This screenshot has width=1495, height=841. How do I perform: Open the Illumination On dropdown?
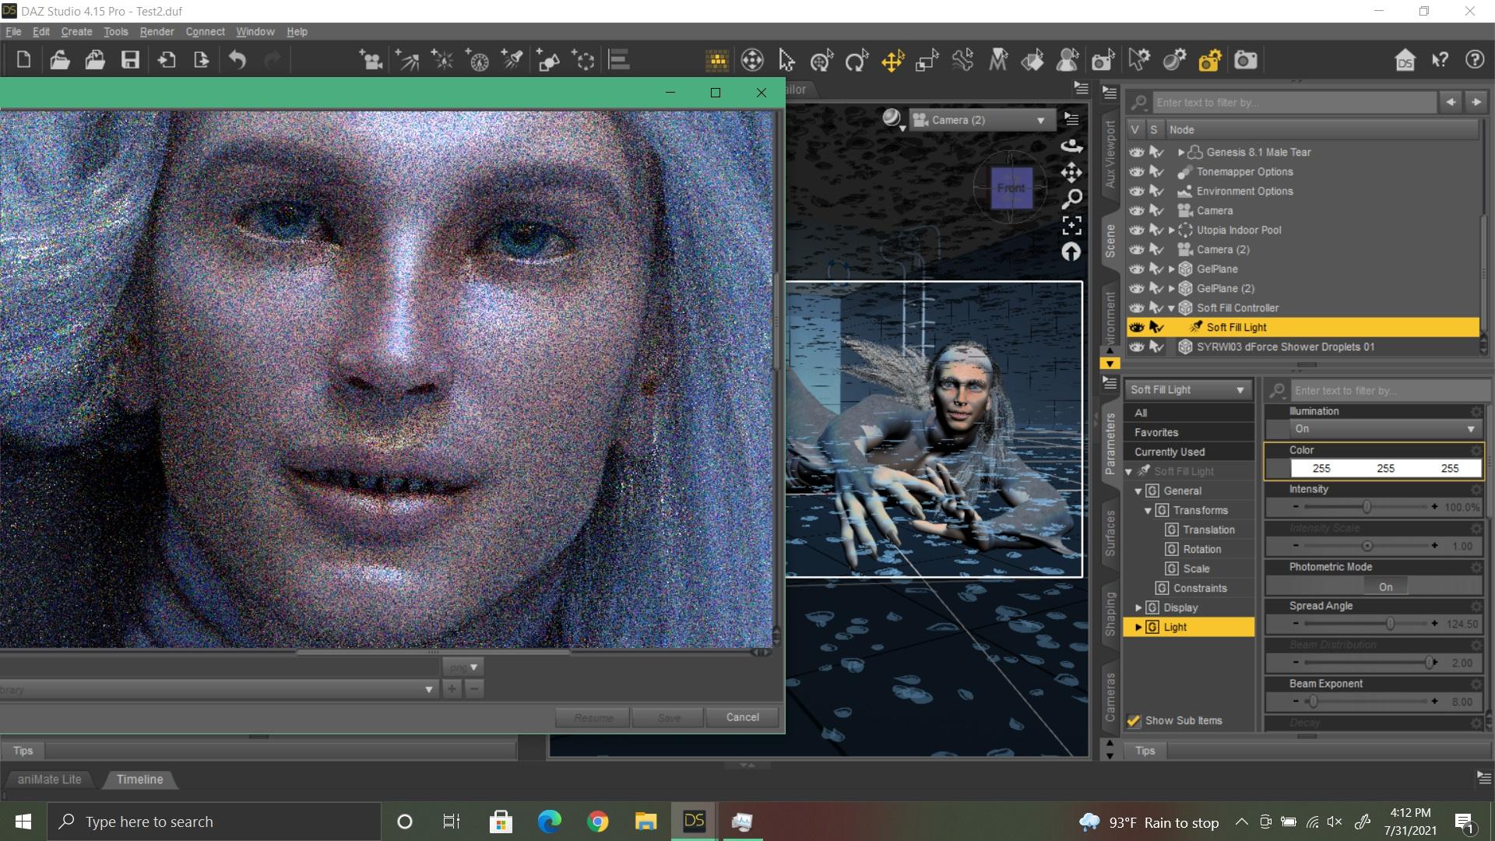(1383, 429)
